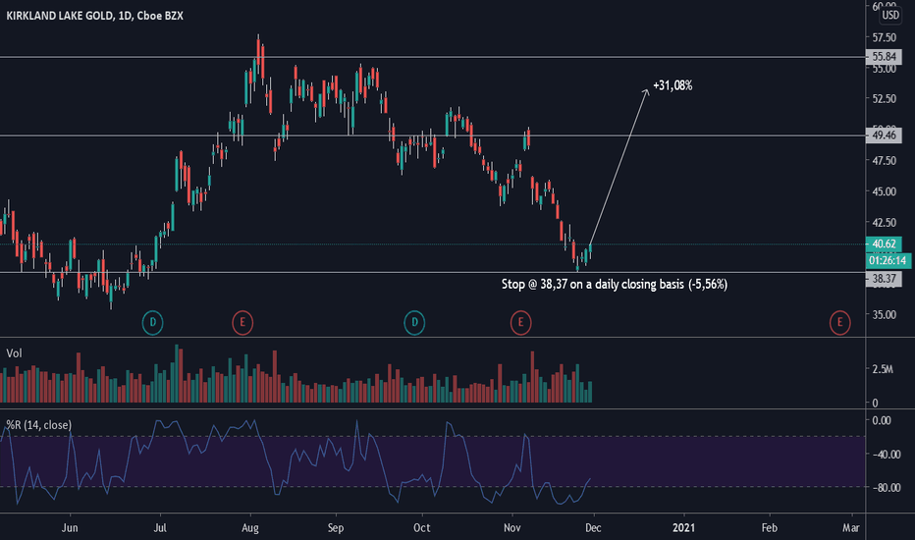Click the Feb label on time axis
The image size is (915, 540).
tap(769, 528)
